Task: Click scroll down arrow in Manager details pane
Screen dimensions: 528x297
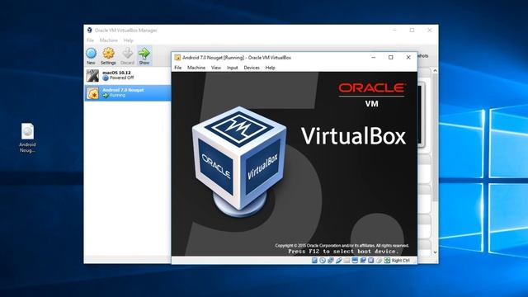Action: [435, 252]
